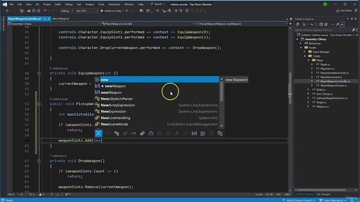
Task: Collapse the Assembly-CSharp project node
Action: coord(297,39)
